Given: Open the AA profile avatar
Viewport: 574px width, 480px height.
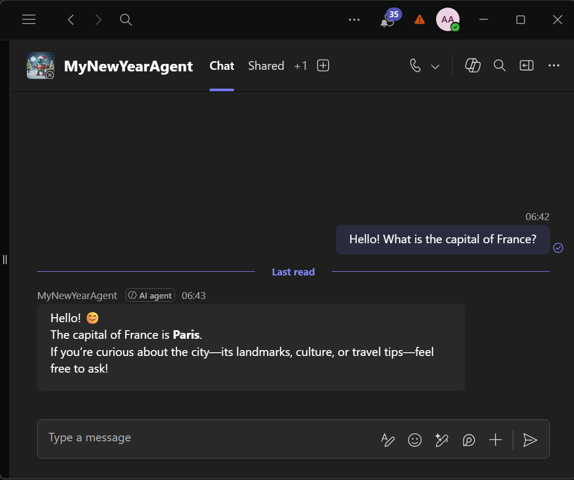Looking at the screenshot, I should pos(447,20).
